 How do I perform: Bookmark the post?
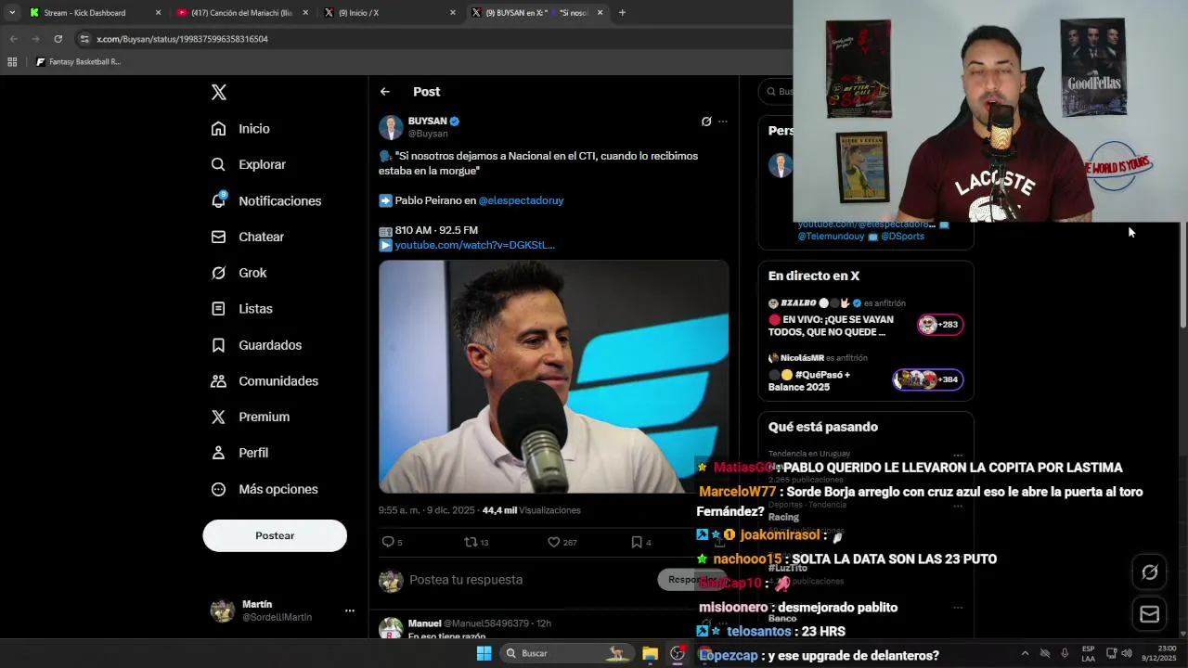pyautogui.click(x=637, y=542)
